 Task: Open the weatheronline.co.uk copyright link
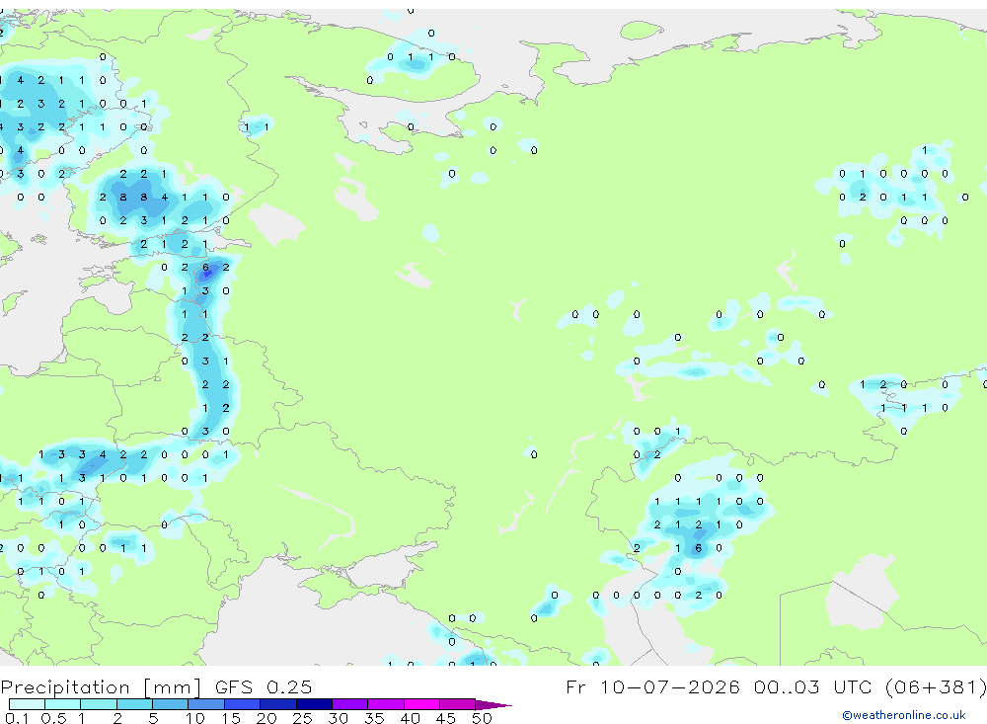[x=903, y=715]
